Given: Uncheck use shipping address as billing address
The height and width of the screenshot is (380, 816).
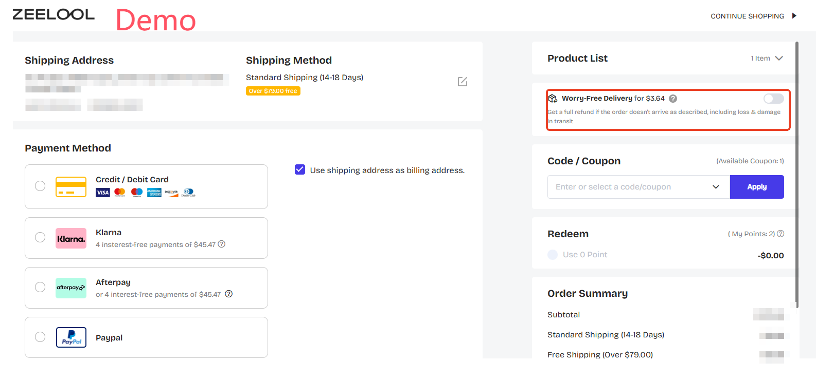Looking at the screenshot, I should pyautogui.click(x=300, y=169).
